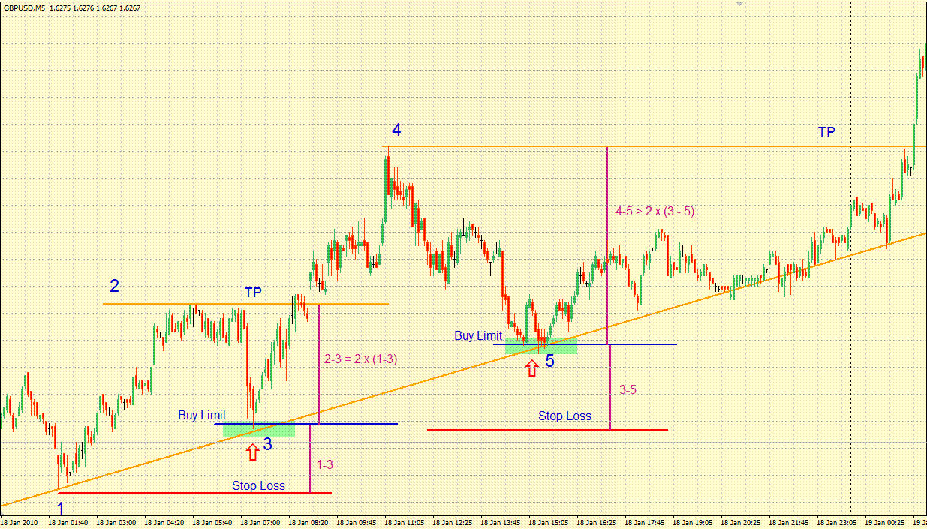Screen dimensions: 927x529
Task: Click the gray chart shift triangle at top
Action: (x=739, y=4)
